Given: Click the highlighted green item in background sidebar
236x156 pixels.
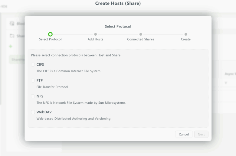Looking at the screenshot, I should (x=17, y=60).
